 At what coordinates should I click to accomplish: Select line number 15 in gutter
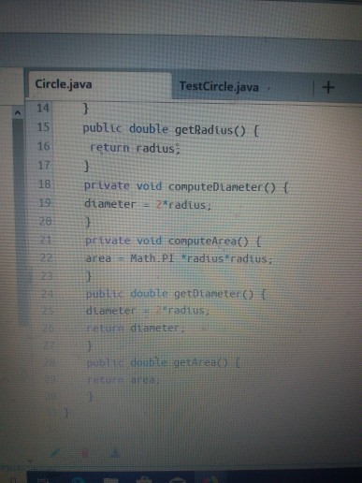43,127
